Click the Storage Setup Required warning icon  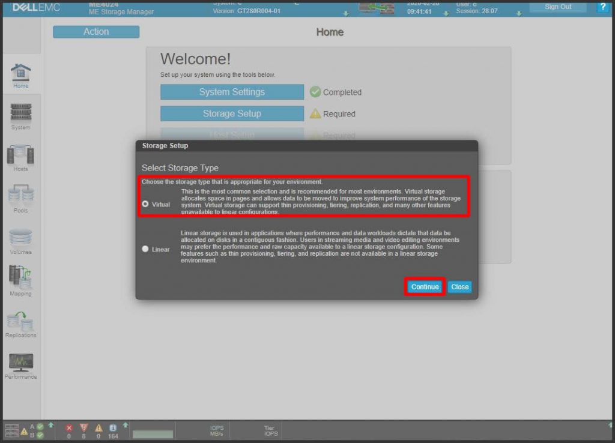(x=315, y=113)
